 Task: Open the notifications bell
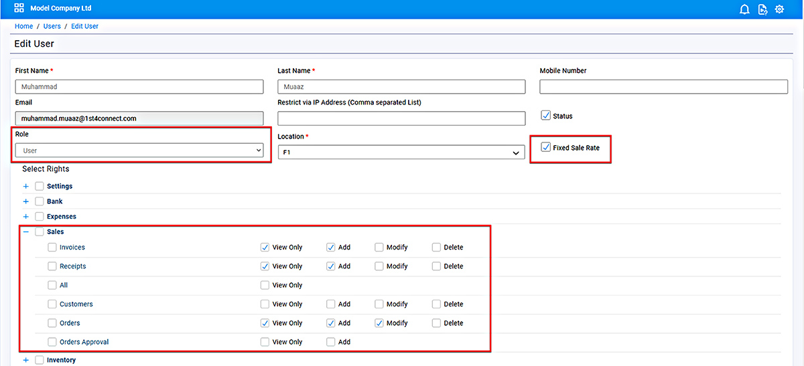pyautogui.click(x=744, y=9)
